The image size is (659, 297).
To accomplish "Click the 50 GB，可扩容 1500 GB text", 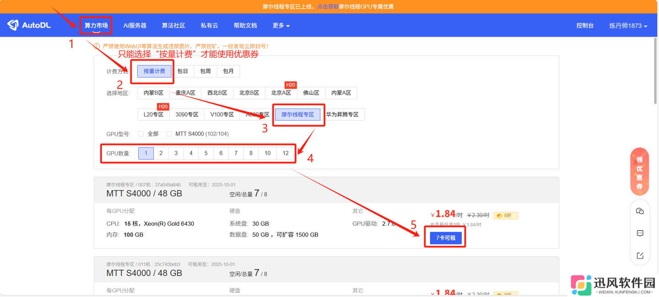I will (x=285, y=235).
